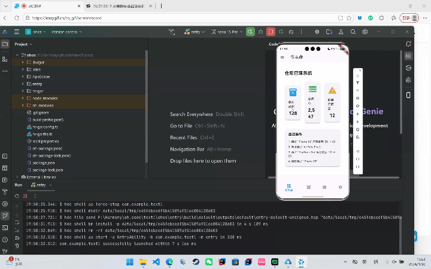Tap the inventory box tab in emulator bottom bar
The width and height of the screenshot is (431, 269).
(308, 187)
